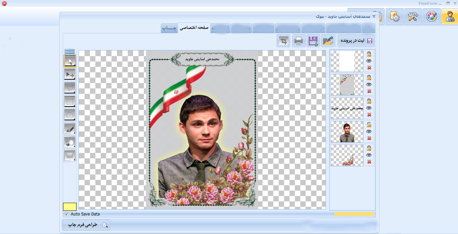Open the user profile icon in main toolbar

[x=450, y=16]
